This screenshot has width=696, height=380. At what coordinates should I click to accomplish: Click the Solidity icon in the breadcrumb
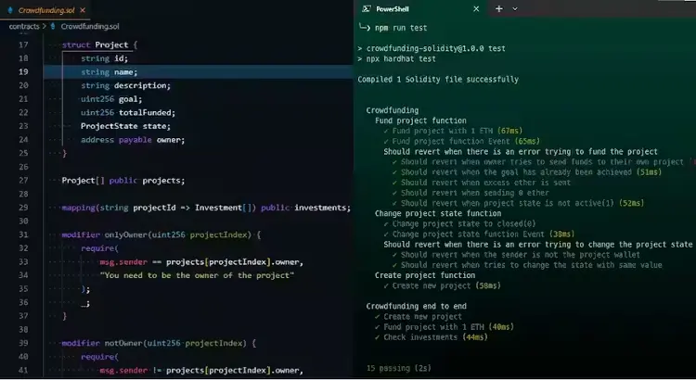[53, 26]
